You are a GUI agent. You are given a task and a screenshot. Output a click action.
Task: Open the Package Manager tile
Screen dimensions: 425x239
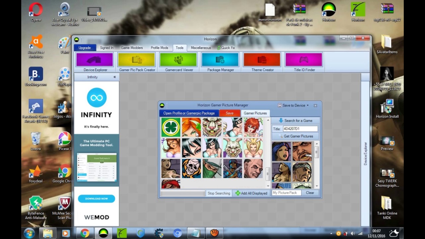[x=220, y=62]
